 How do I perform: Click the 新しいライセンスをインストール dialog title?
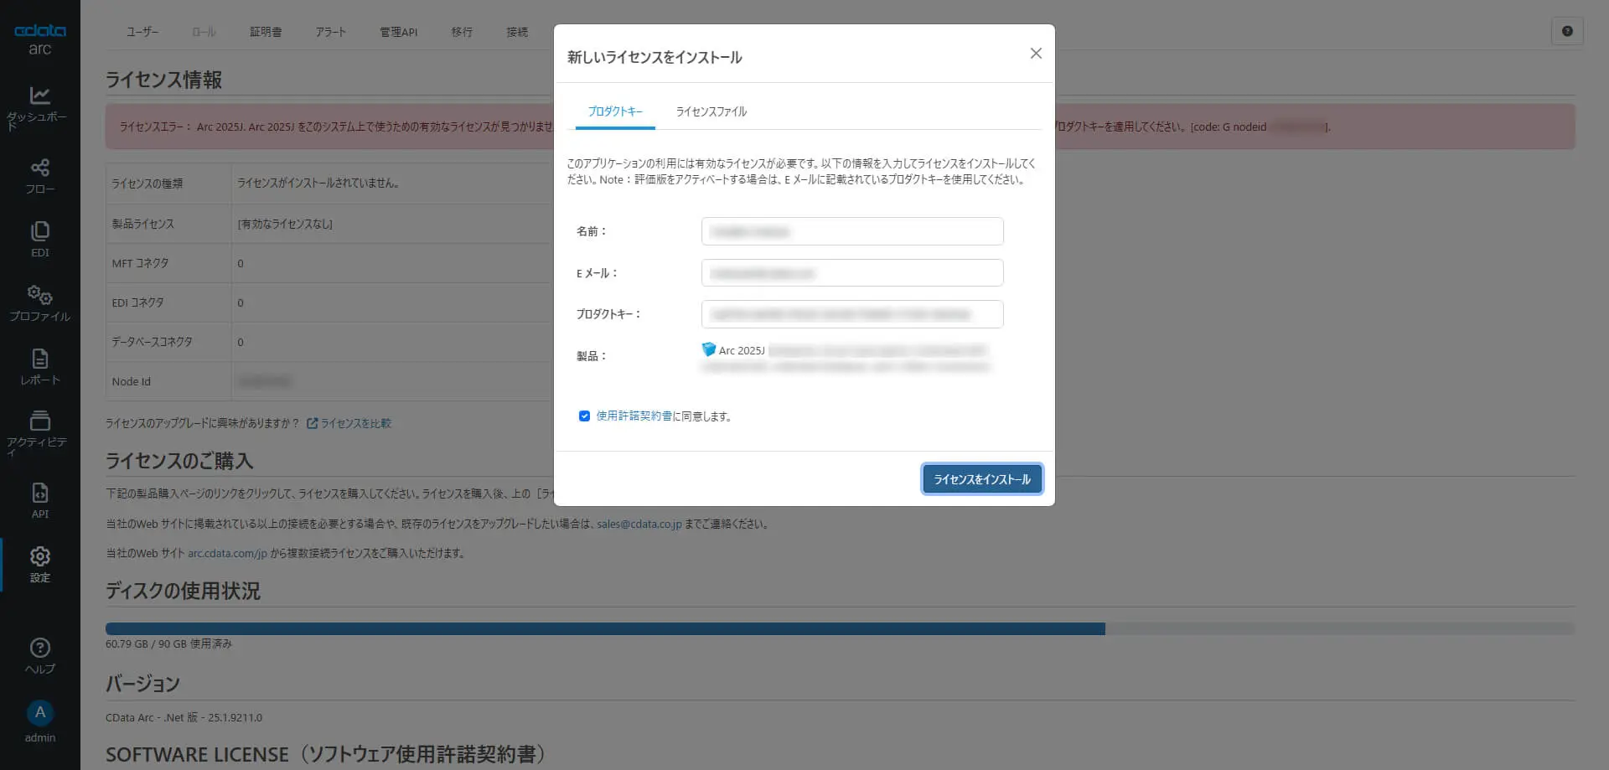tap(654, 57)
